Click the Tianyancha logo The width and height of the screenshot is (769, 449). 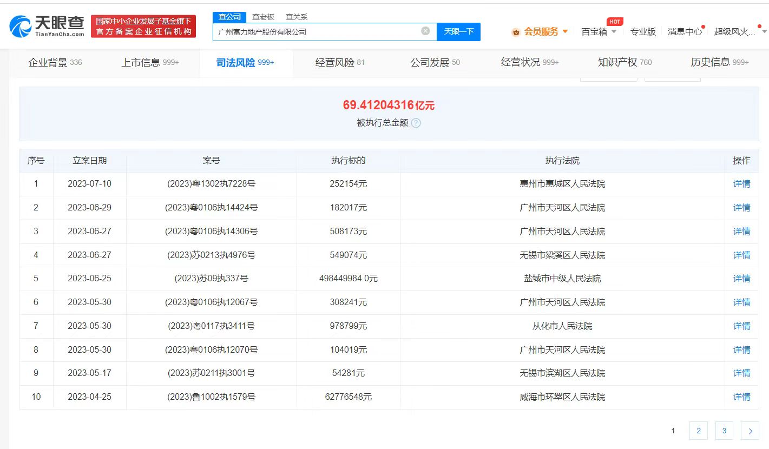coord(47,26)
